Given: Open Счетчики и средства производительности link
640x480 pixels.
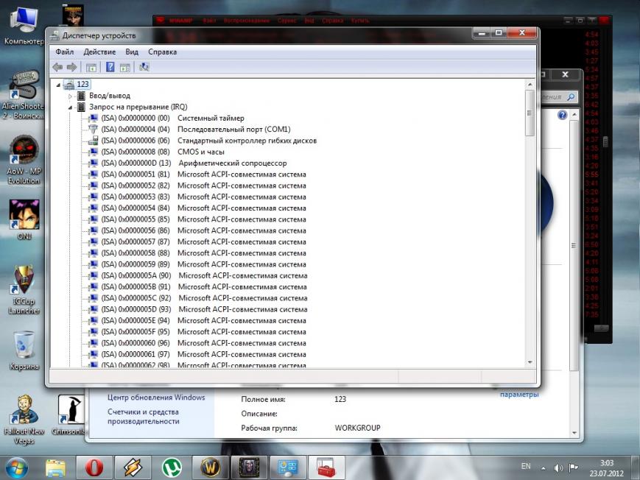Looking at the screenshot, I should pyautogui.click(x=144, y=417).
